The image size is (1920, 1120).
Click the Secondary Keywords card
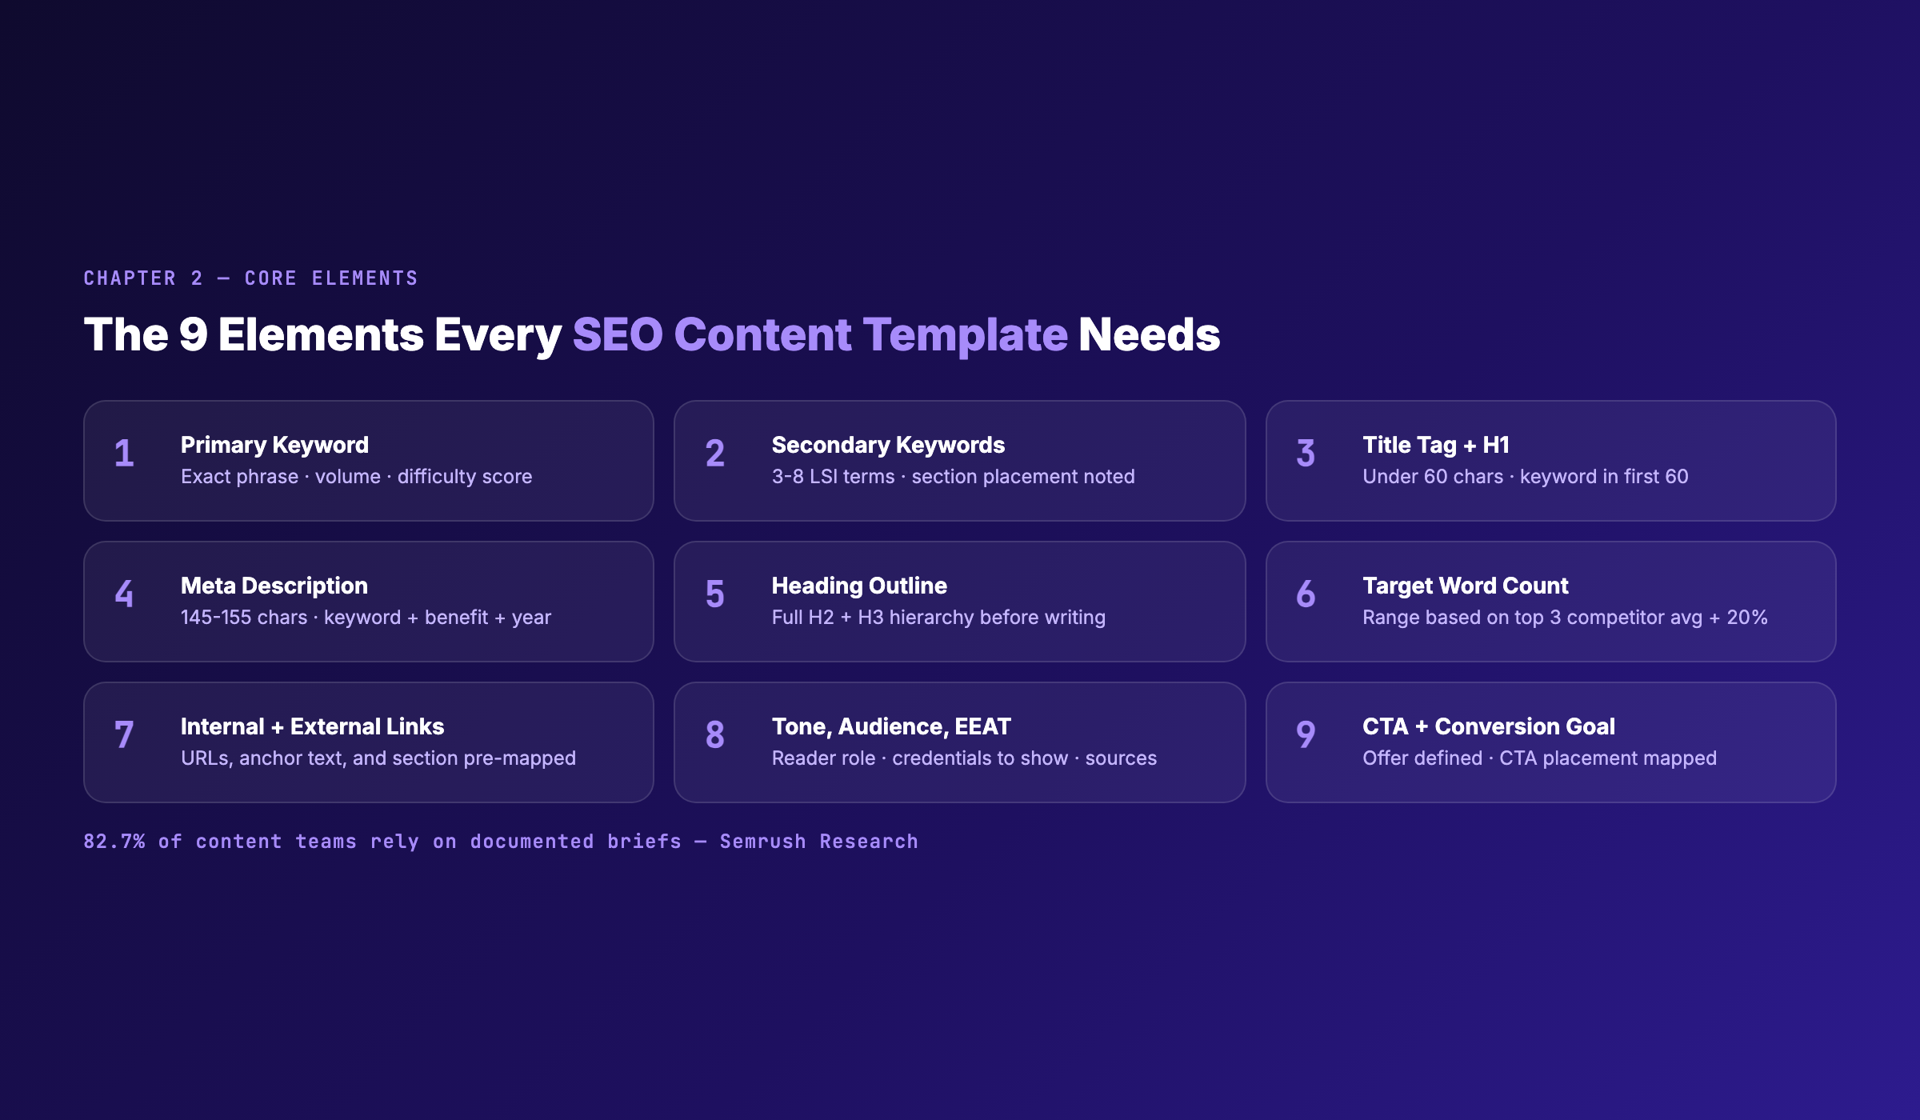(x=958, y=460)
